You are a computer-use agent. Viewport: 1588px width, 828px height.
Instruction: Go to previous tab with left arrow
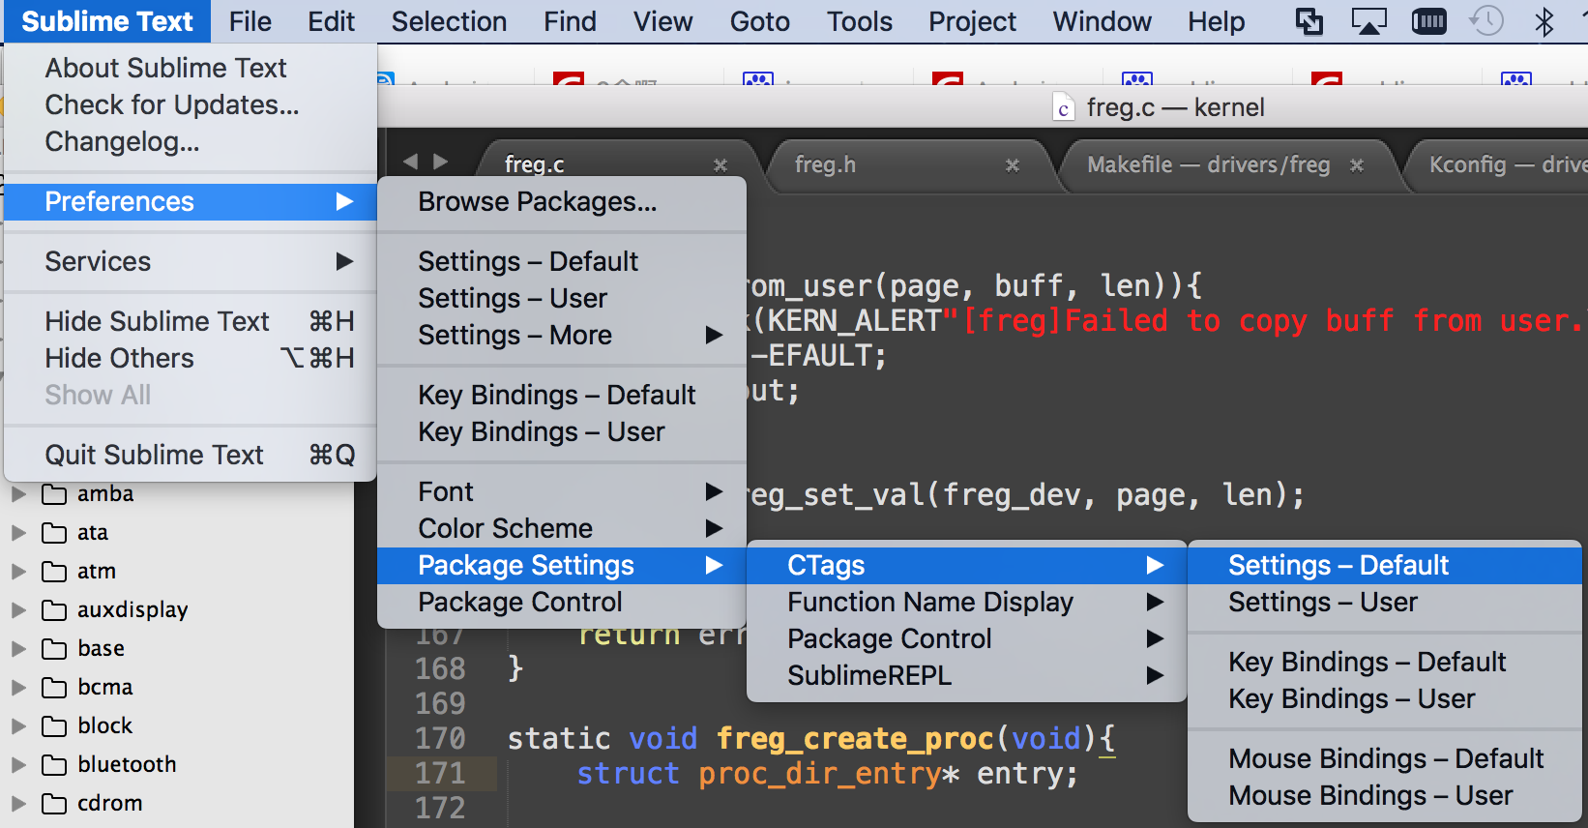pyautogui.click(x=410, y=162)
